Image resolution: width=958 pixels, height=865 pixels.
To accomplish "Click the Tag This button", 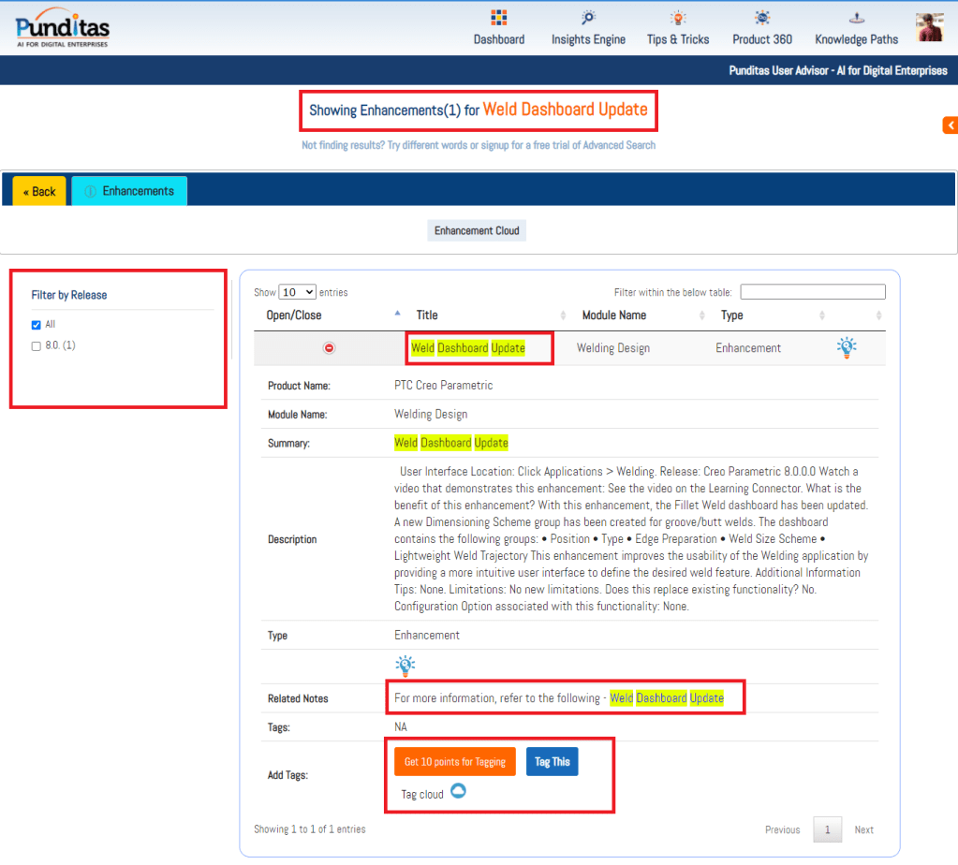I will click(x=552, y=762).
